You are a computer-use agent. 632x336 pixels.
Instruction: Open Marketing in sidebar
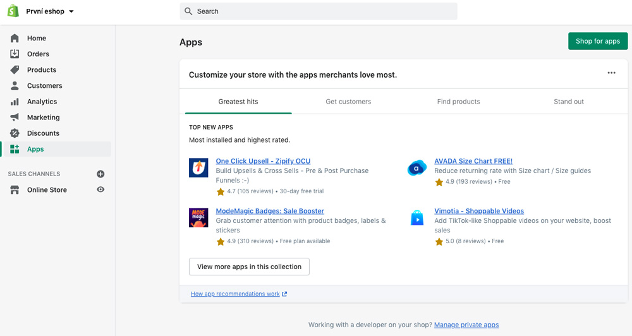tap(43, 117)
